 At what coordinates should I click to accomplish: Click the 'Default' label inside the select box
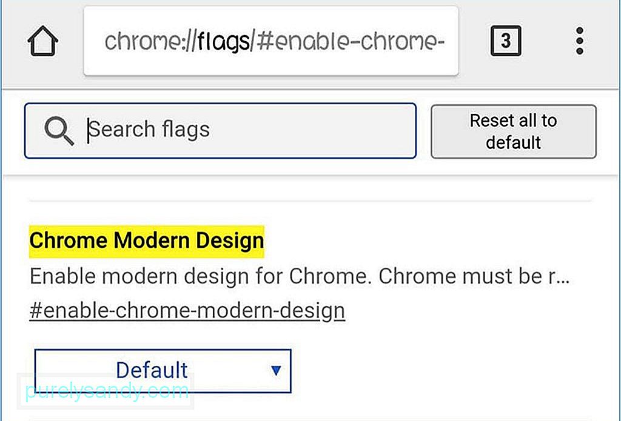pyautogui.click(x=152, y=370)
